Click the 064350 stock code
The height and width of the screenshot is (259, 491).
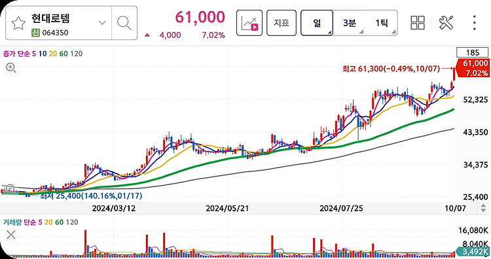[x=55, y=33]
